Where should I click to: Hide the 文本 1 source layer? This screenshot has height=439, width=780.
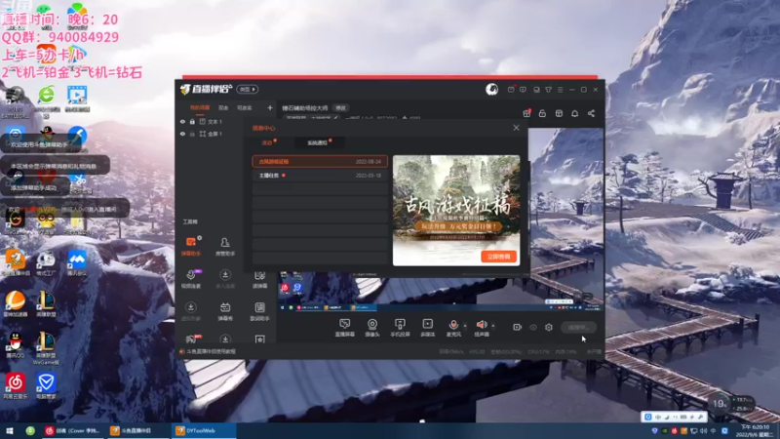pos(182,121)
